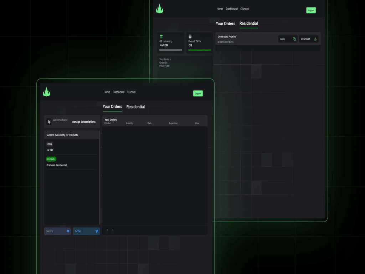Click the Twitter bird icon
This screenshot has width=365, height=274.
pyautogui.click(x=97, y=231)
